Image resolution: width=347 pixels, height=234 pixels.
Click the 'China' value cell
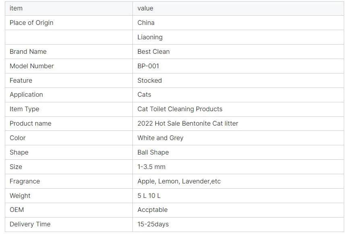(x=146, y=22)
